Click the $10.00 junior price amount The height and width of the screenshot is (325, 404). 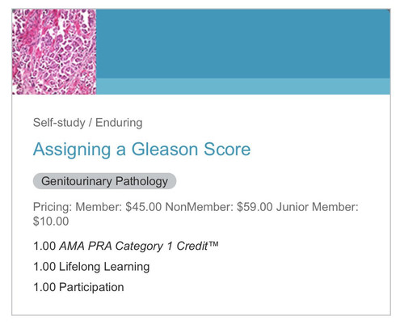51,222
